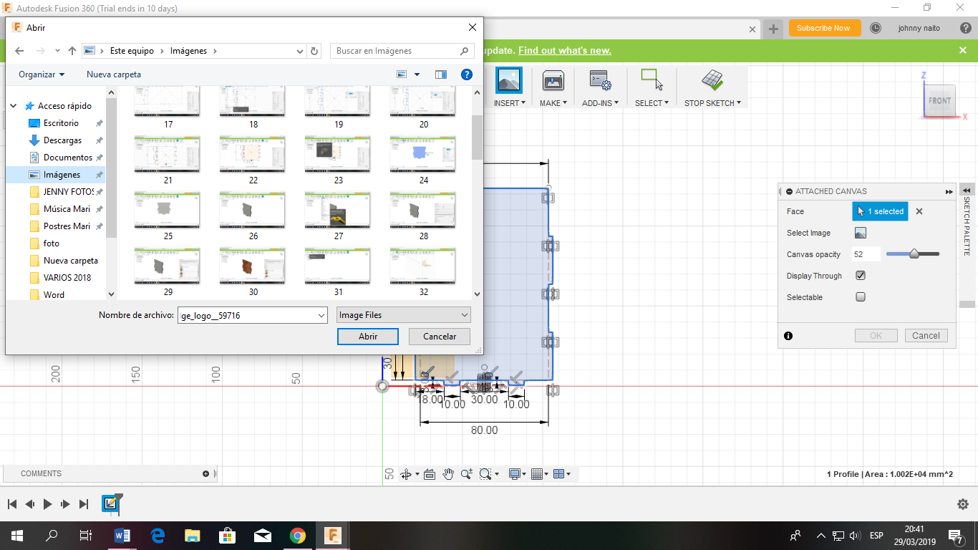Image resolution: width=978 pixels, height=550 pixels.
Task: Open the STOP SKETCH dropdown menu
Action: (713, 103)
